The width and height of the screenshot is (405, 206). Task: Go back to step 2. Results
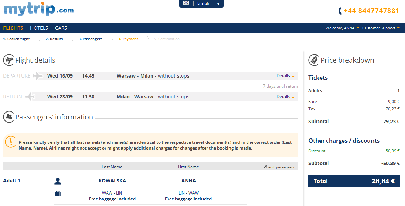coord(54,39)
